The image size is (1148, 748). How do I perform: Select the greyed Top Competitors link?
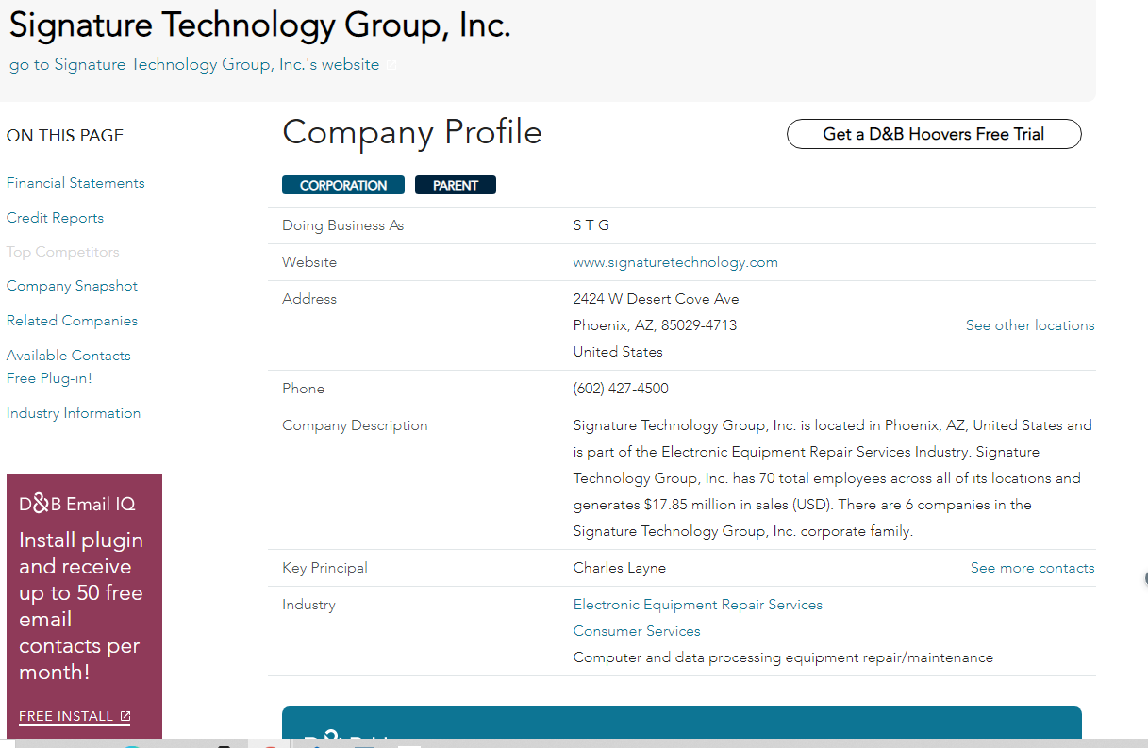coord(63,252)
